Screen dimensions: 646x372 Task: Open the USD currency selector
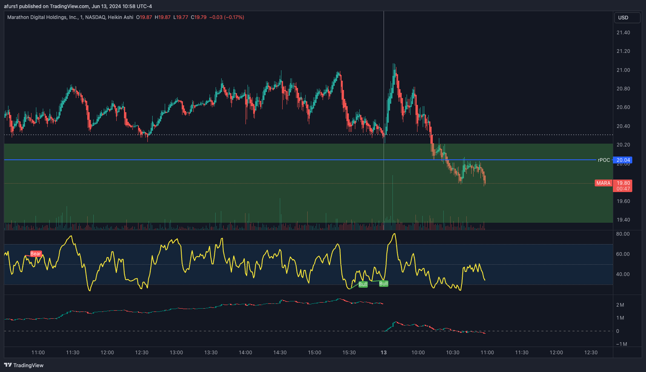click(x=627, y=18)
